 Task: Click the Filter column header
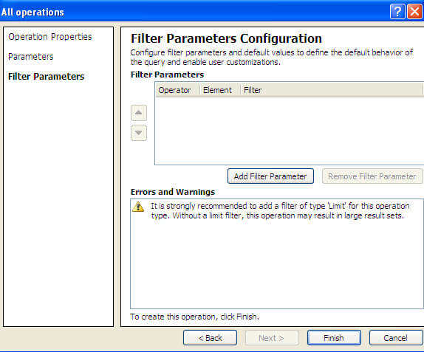pyautogui.click(x=331, y=90)
